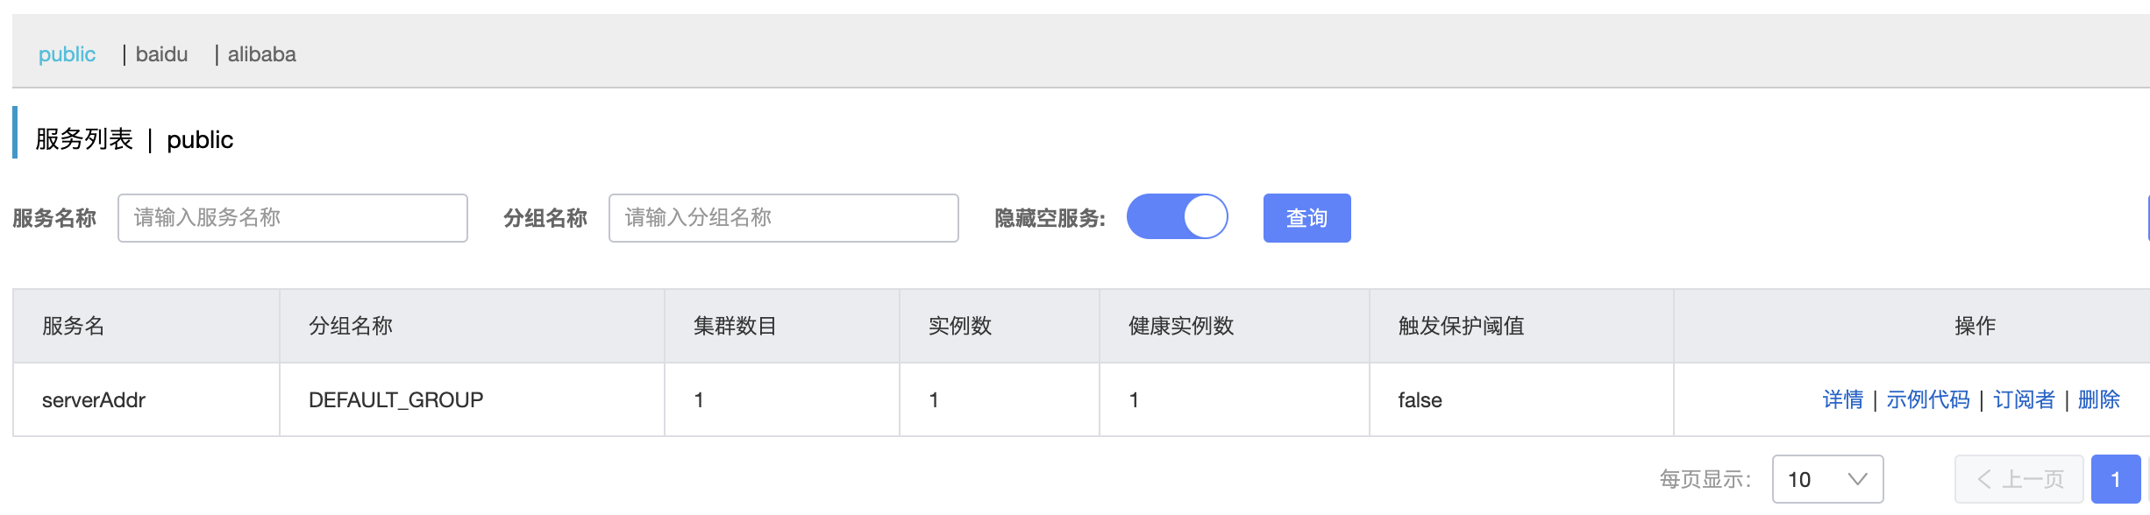The image size is (2150, 515).
Task: Switch to the public namespace tab
Action: (x=67, y=54)
